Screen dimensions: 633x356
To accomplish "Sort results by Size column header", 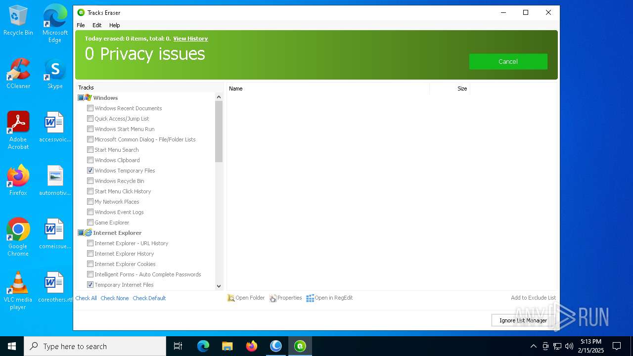I will click(450, 89).
